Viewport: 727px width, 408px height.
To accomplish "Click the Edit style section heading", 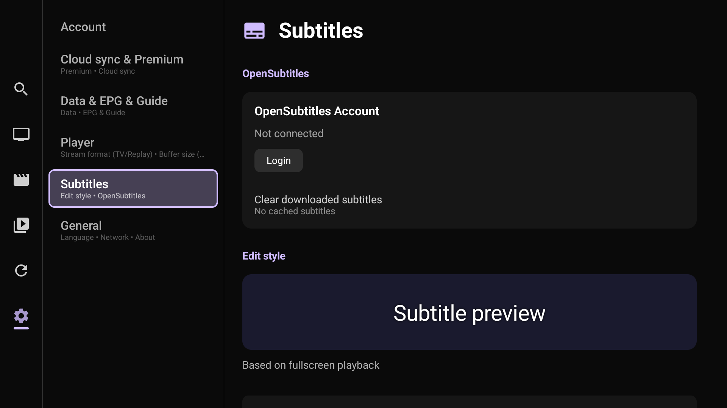I will pyautogui.click(x=264, y=256).
